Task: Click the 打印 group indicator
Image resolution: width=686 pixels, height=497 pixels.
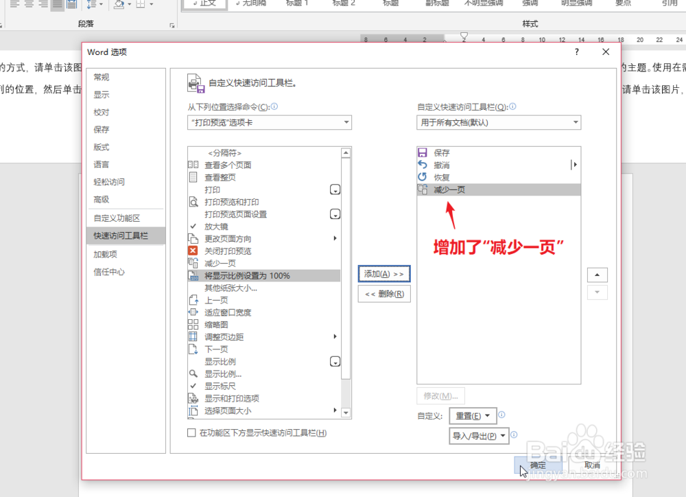Action: click(x=335, y=189)
